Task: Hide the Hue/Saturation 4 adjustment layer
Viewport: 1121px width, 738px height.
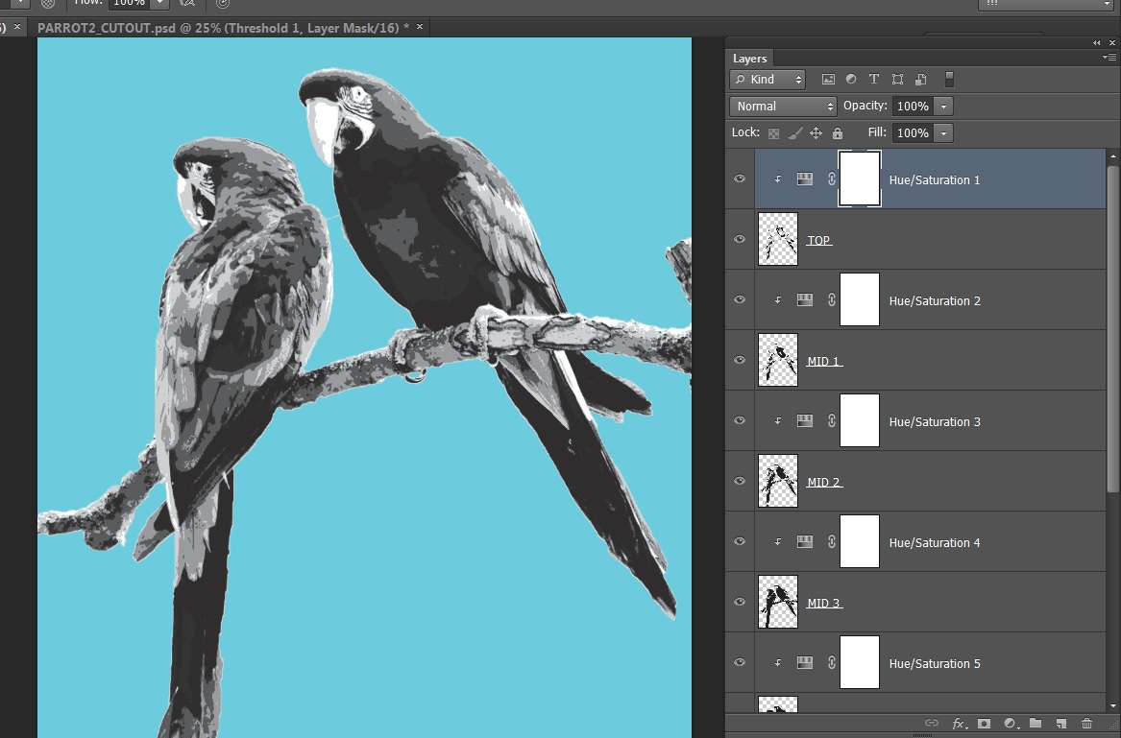Action: (740, 542)
